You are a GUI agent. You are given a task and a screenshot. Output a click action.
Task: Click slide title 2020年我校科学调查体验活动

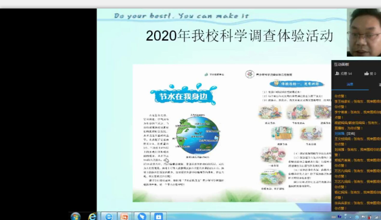239,36
